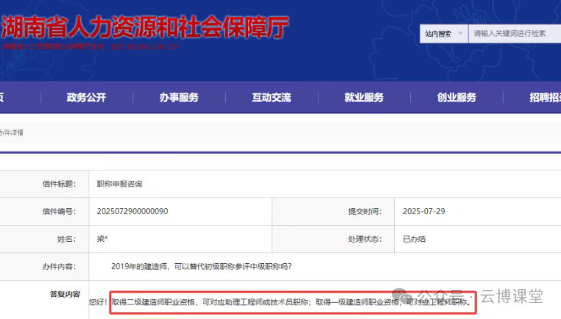Click the 湖南省人力资源和社会保障厅 site title
This screenshot has width=561, height=319.
click(145, 28)
